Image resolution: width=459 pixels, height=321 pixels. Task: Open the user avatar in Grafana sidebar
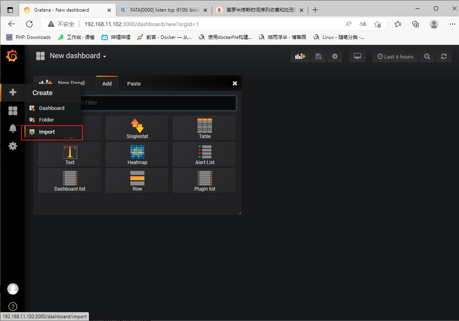(12, 289)
